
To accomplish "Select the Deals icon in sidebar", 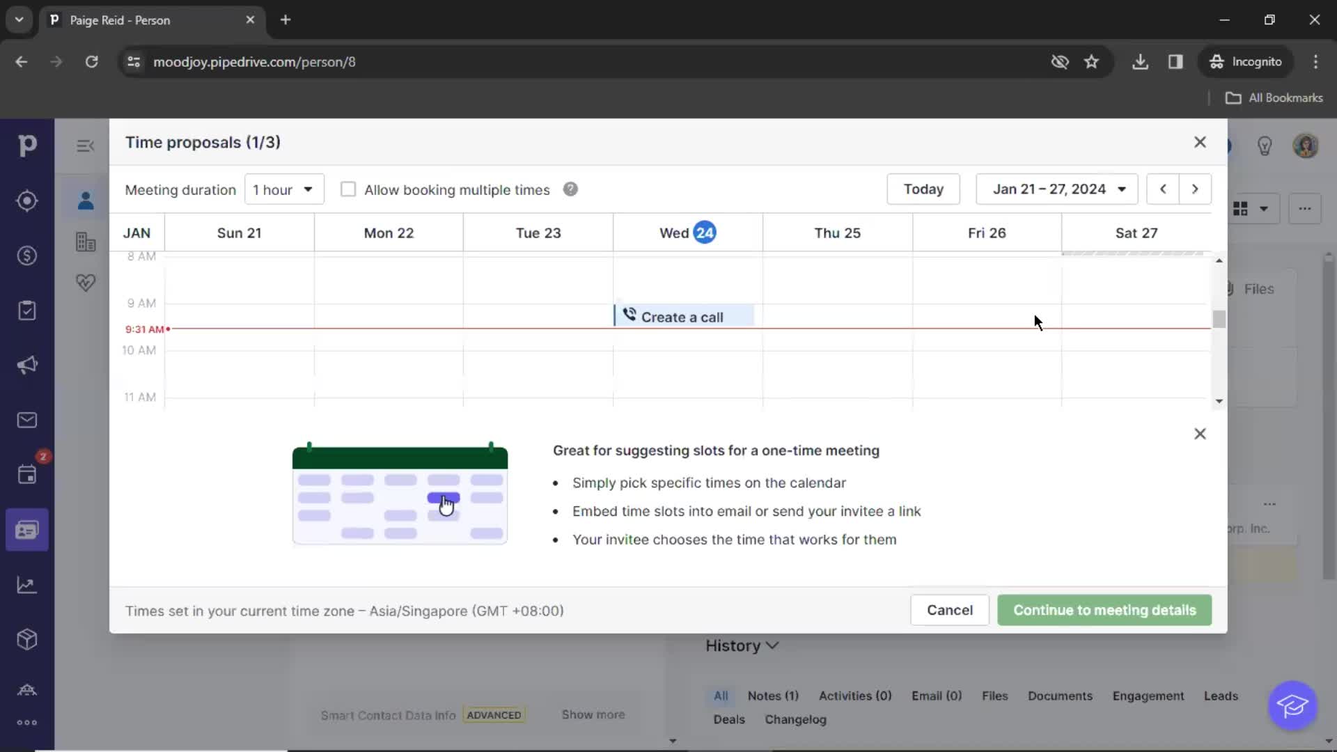I will (x=26, y=256).
